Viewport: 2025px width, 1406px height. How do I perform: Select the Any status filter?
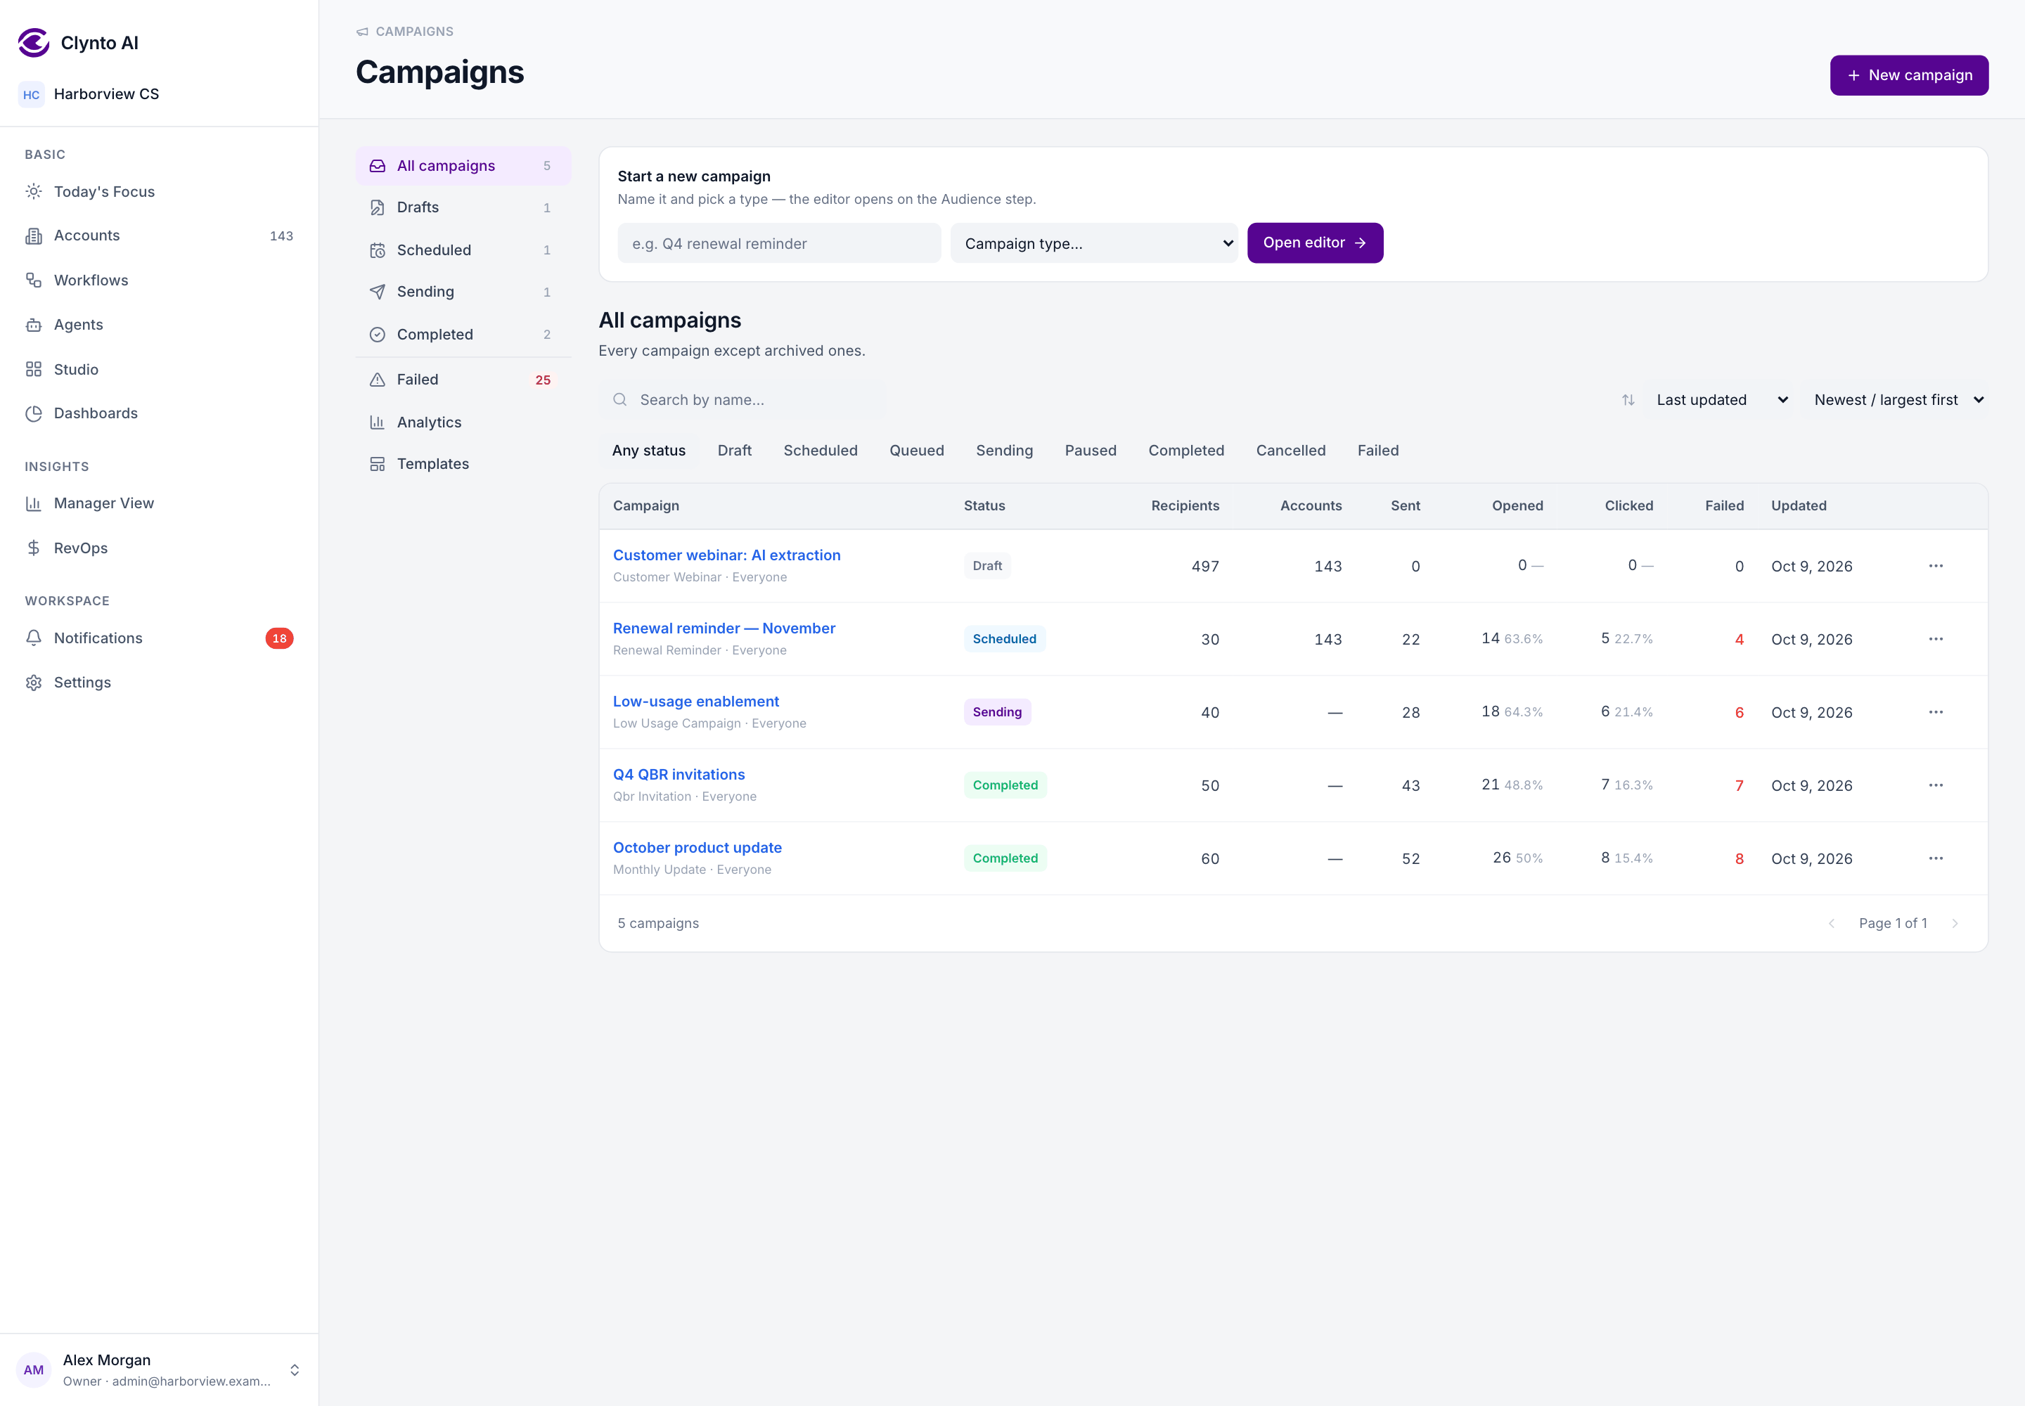[x=648, y=450]
